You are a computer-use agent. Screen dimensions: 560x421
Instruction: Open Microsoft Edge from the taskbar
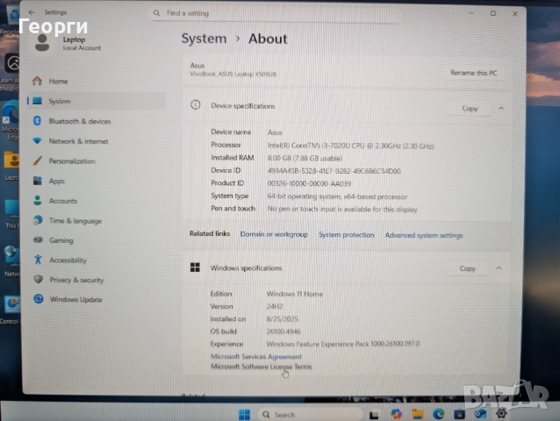(439, 414)
